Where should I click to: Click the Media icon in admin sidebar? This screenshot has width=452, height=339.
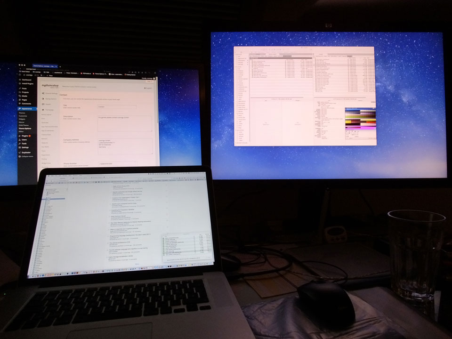pos(19,96)
